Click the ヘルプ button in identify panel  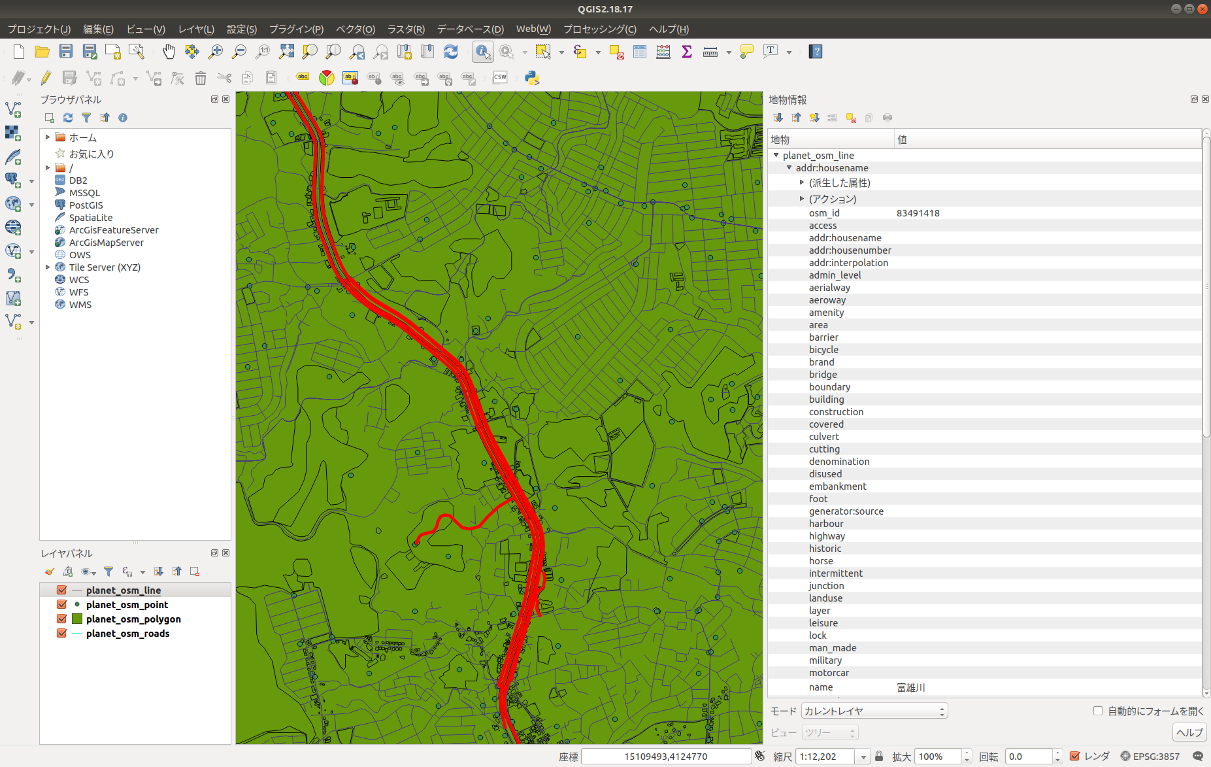pyautogui.click(x=1189, y=732)
